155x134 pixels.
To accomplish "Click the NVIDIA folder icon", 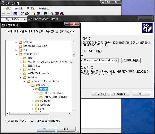I will coord(20,42).
